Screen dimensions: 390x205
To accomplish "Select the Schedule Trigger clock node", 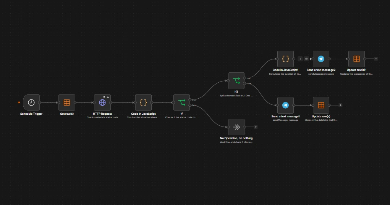I will click(31, 102).
